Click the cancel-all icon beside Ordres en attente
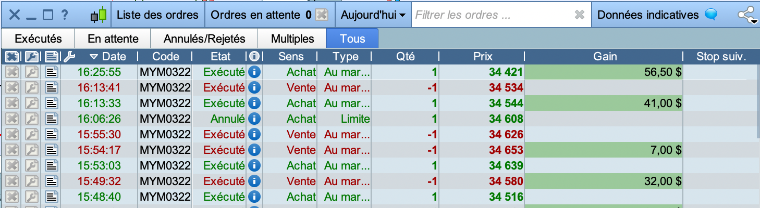 tap(322, 15)
